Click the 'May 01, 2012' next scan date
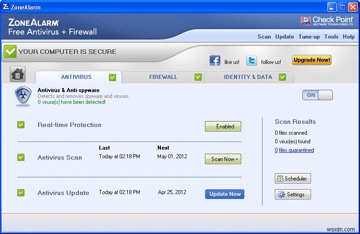This screenshot has height=234, width=360. (x=172, y=156)
